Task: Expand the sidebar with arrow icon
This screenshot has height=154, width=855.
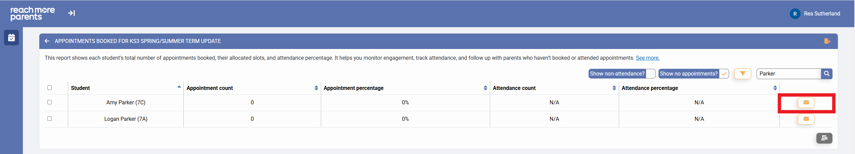Action: pyautogui.click(x=72, y=13)
